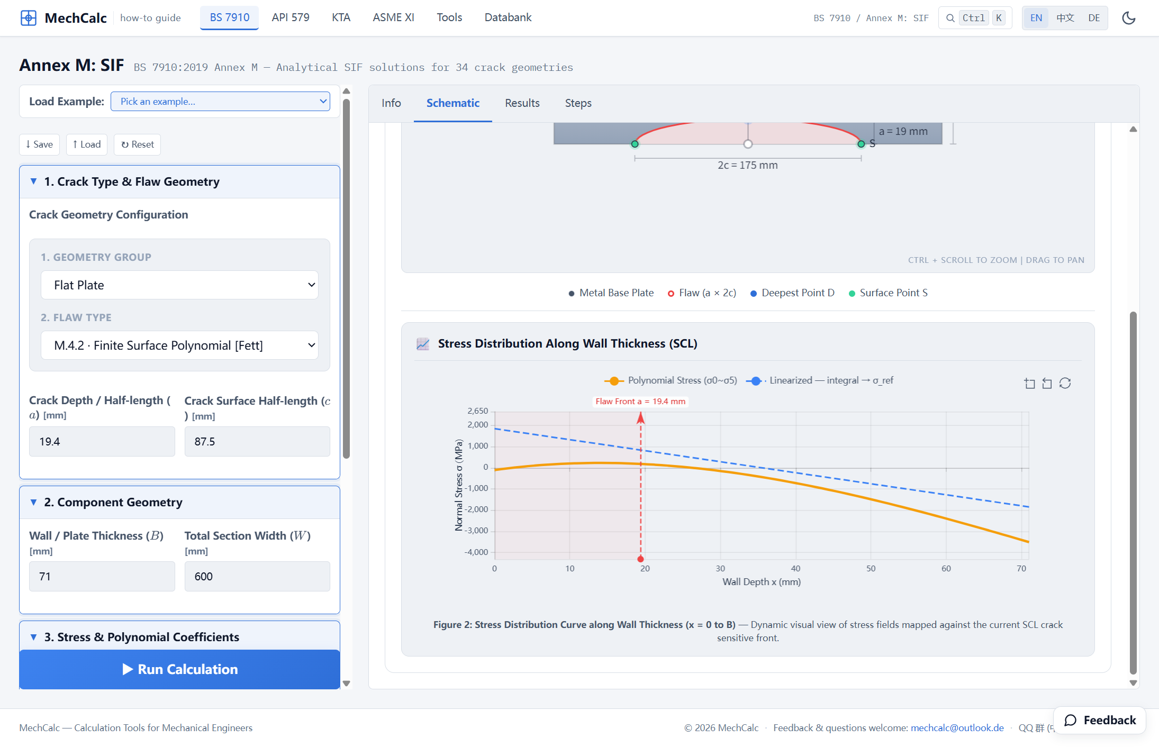Open the Feedback chat bubble
This screenshot has width=1159, height=747.
point(1099,720)
